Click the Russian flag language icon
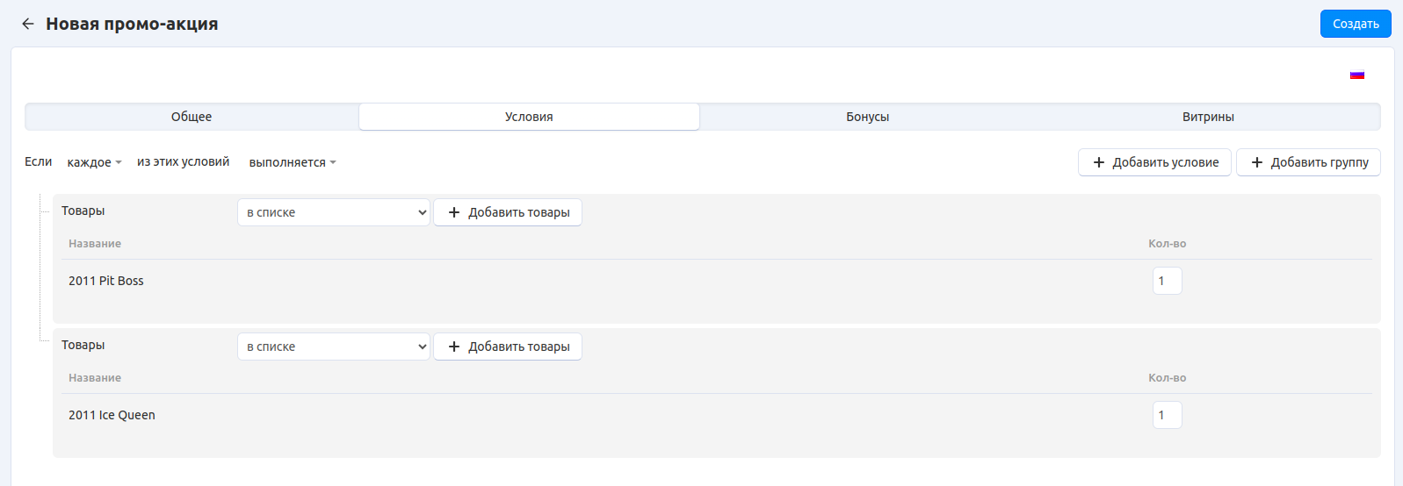The width and height of the screenshot is (1403, 486). (1356, 75)
